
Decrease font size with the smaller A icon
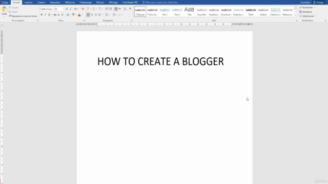coord(71,9)
